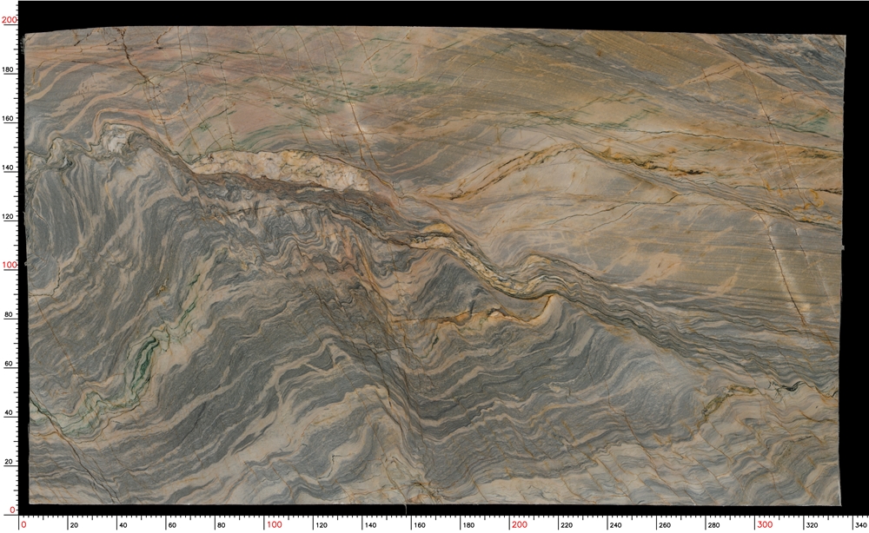Click the red 200 mark on horizontal ruler

coord(520,524)
